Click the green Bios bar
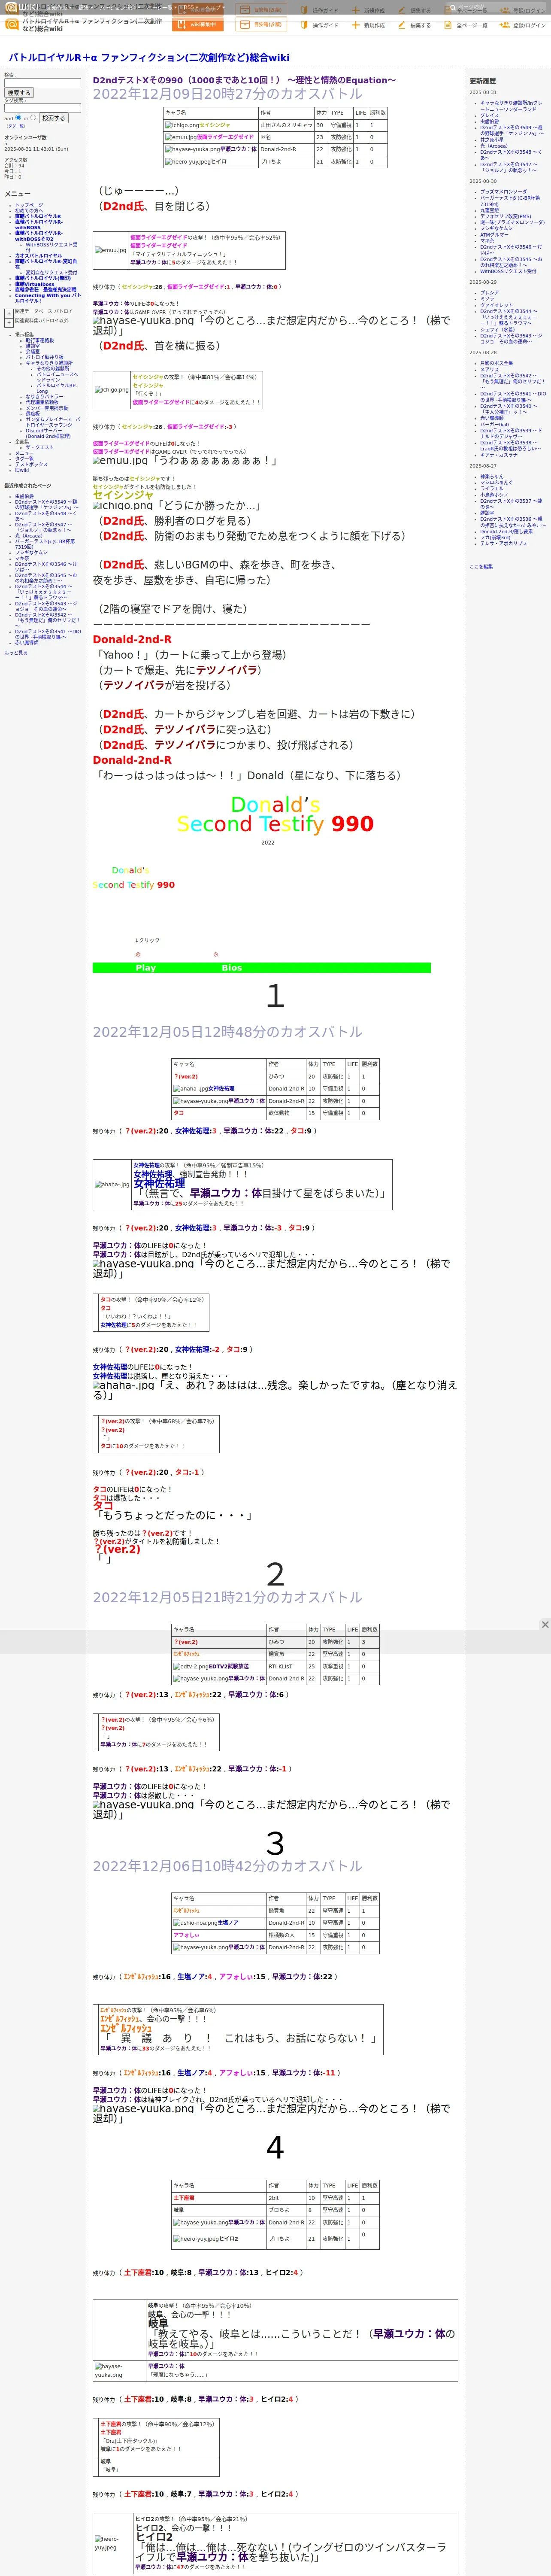 pos(232,968)
